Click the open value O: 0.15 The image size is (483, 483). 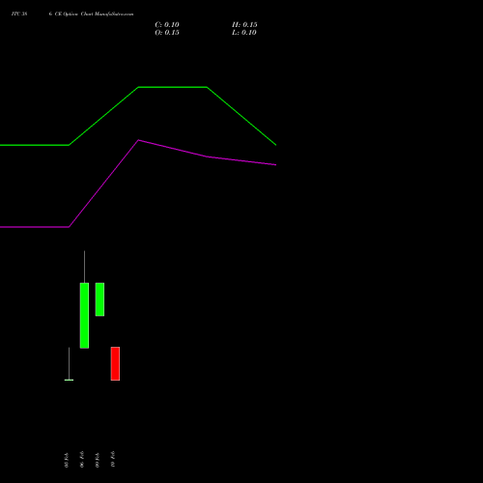pyautogui.click(x=167, y=33)
